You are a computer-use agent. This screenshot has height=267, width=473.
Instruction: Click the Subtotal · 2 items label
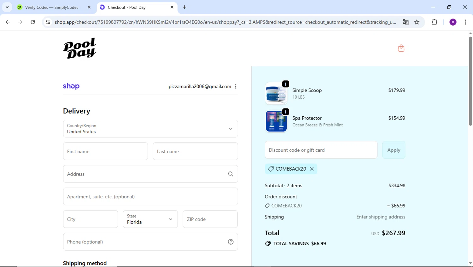pyautogui.click(x=283, y=186)
